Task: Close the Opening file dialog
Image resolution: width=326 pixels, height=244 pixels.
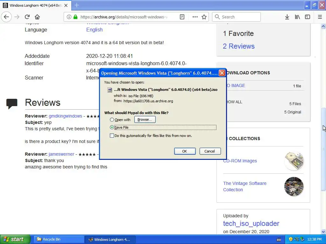Action: (x=222, y=73)
